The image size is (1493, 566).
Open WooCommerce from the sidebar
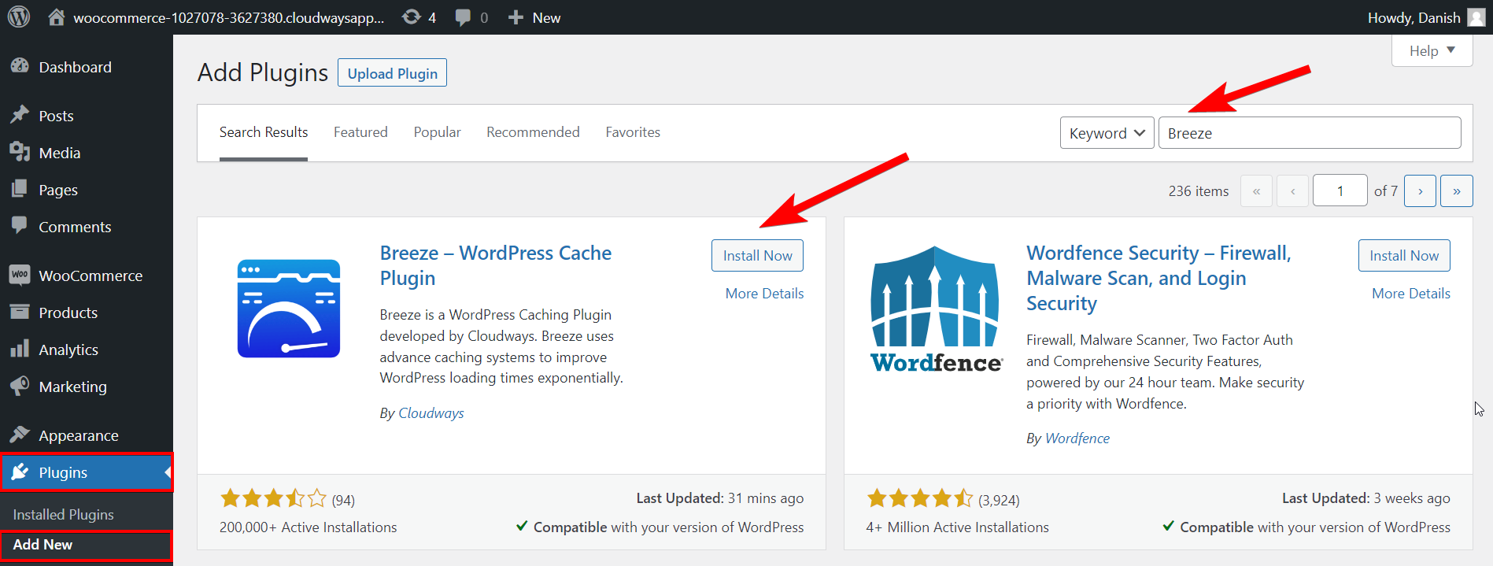click(90, 276)
